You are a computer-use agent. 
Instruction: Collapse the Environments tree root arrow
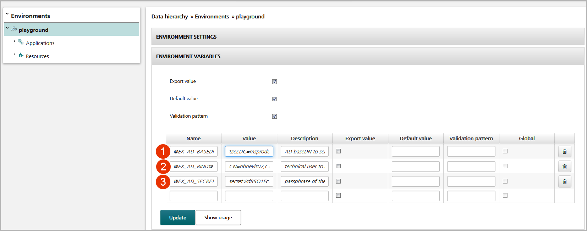point(7,15)
